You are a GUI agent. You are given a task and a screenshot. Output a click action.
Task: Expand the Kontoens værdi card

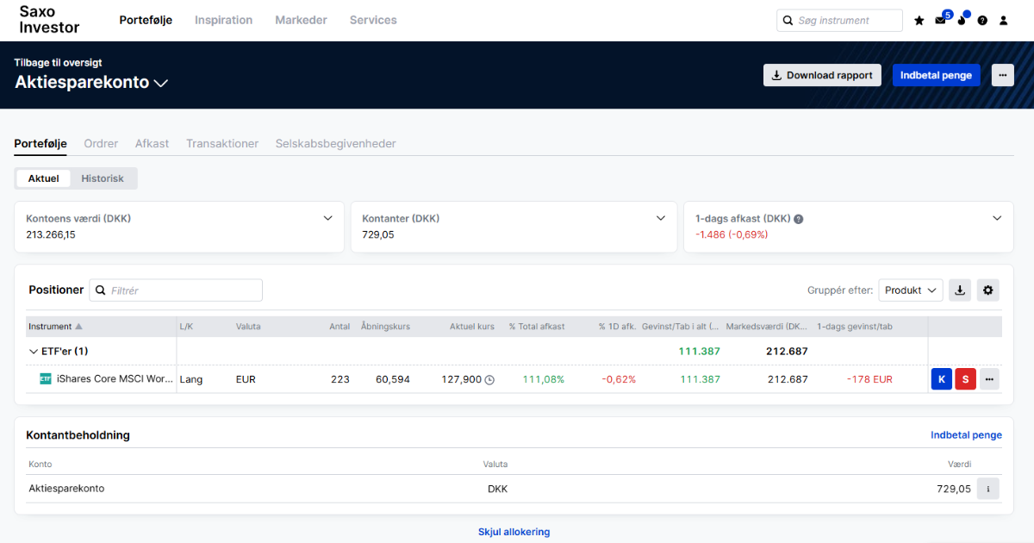[x=327, y=218]
